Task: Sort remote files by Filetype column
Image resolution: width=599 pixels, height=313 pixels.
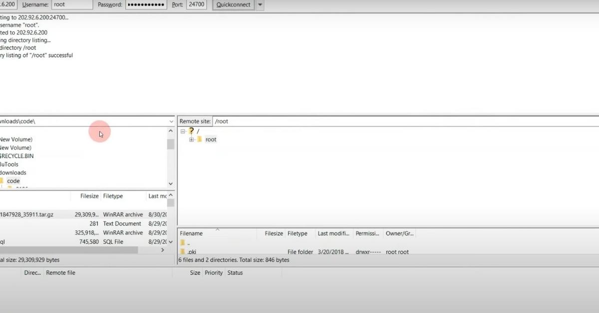Action: coord(300,233)
